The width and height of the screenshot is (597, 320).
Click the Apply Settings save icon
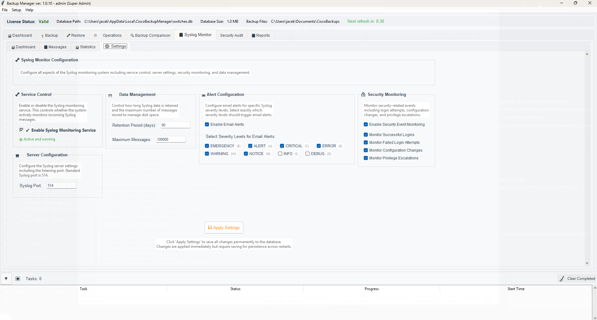pyautogui.click(x=210, y=228)
